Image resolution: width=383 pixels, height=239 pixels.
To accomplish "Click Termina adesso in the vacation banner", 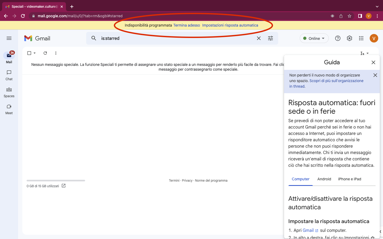I will pyautogui.click(x=186, y=25).
